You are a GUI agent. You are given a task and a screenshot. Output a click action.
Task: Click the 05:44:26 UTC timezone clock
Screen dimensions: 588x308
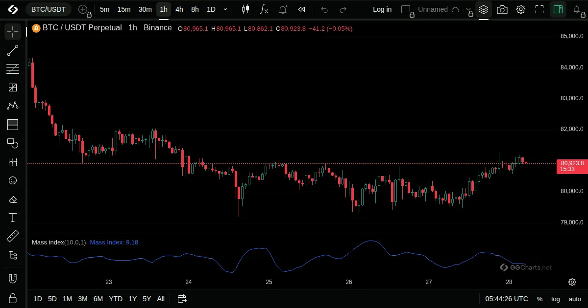click(507, 299)
